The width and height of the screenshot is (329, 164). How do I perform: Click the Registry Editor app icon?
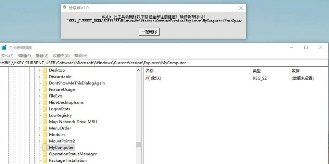(4, 47)
